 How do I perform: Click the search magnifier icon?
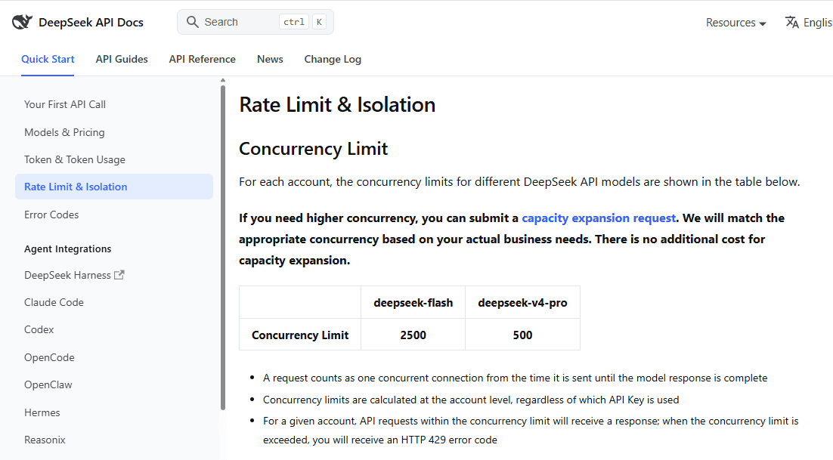pyautogui.click(x=192, y=22)
